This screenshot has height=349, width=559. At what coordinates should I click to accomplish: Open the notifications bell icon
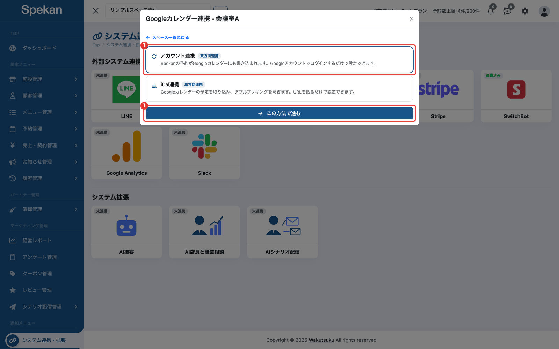coord(491,11)
